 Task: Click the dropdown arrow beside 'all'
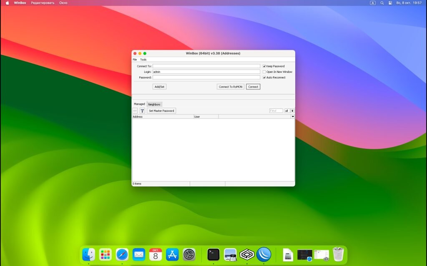(x=292, y=111)
